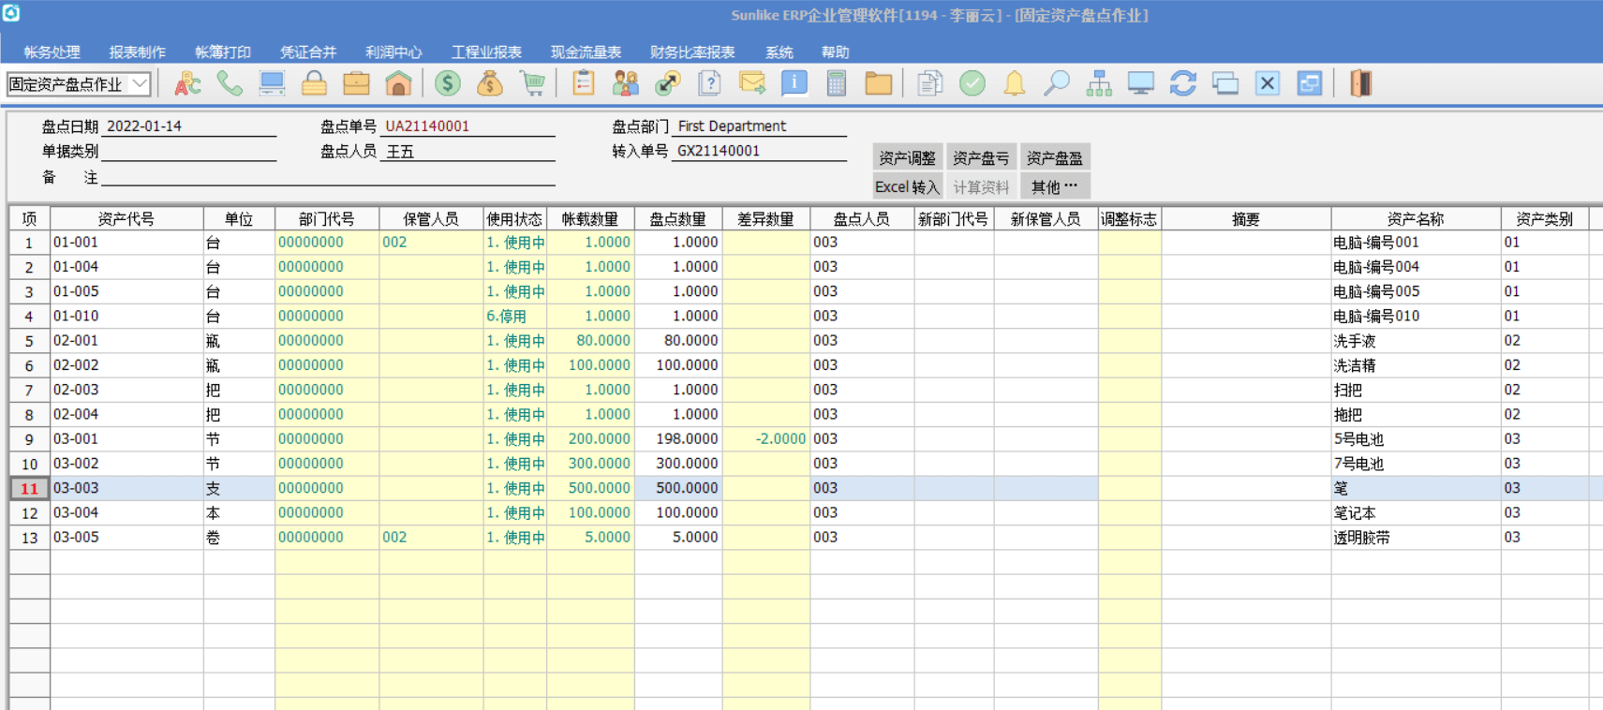1603x710 pixels.
Task: Click the document with question mark icon
Action: click(x=709, y=83)
